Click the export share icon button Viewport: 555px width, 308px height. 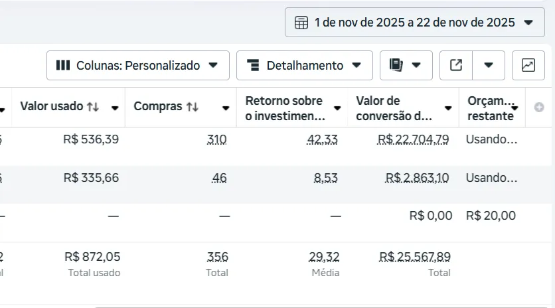[456, 65]
